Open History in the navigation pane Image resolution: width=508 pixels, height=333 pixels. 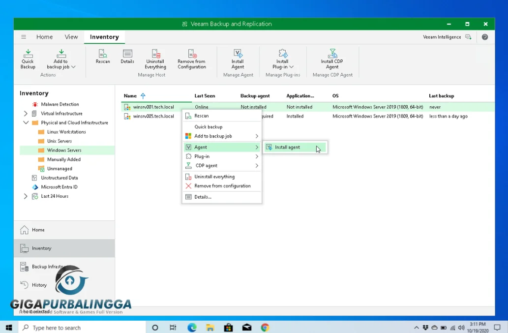click(x=64, y=285)
